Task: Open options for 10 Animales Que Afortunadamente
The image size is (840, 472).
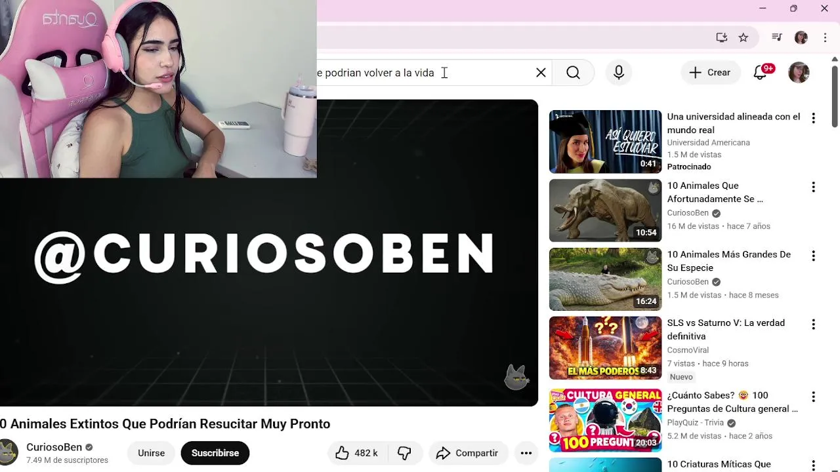Action: point(813,187)
